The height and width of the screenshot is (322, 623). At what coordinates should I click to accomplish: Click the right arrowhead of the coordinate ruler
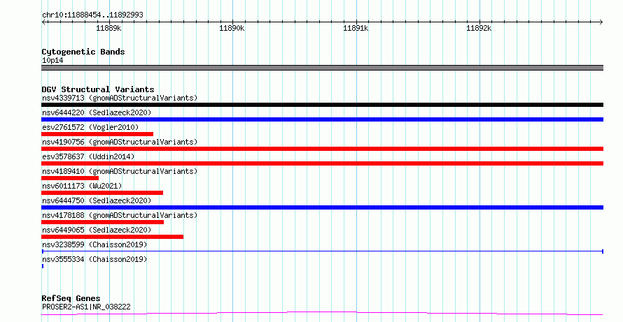tap(601, 22)
